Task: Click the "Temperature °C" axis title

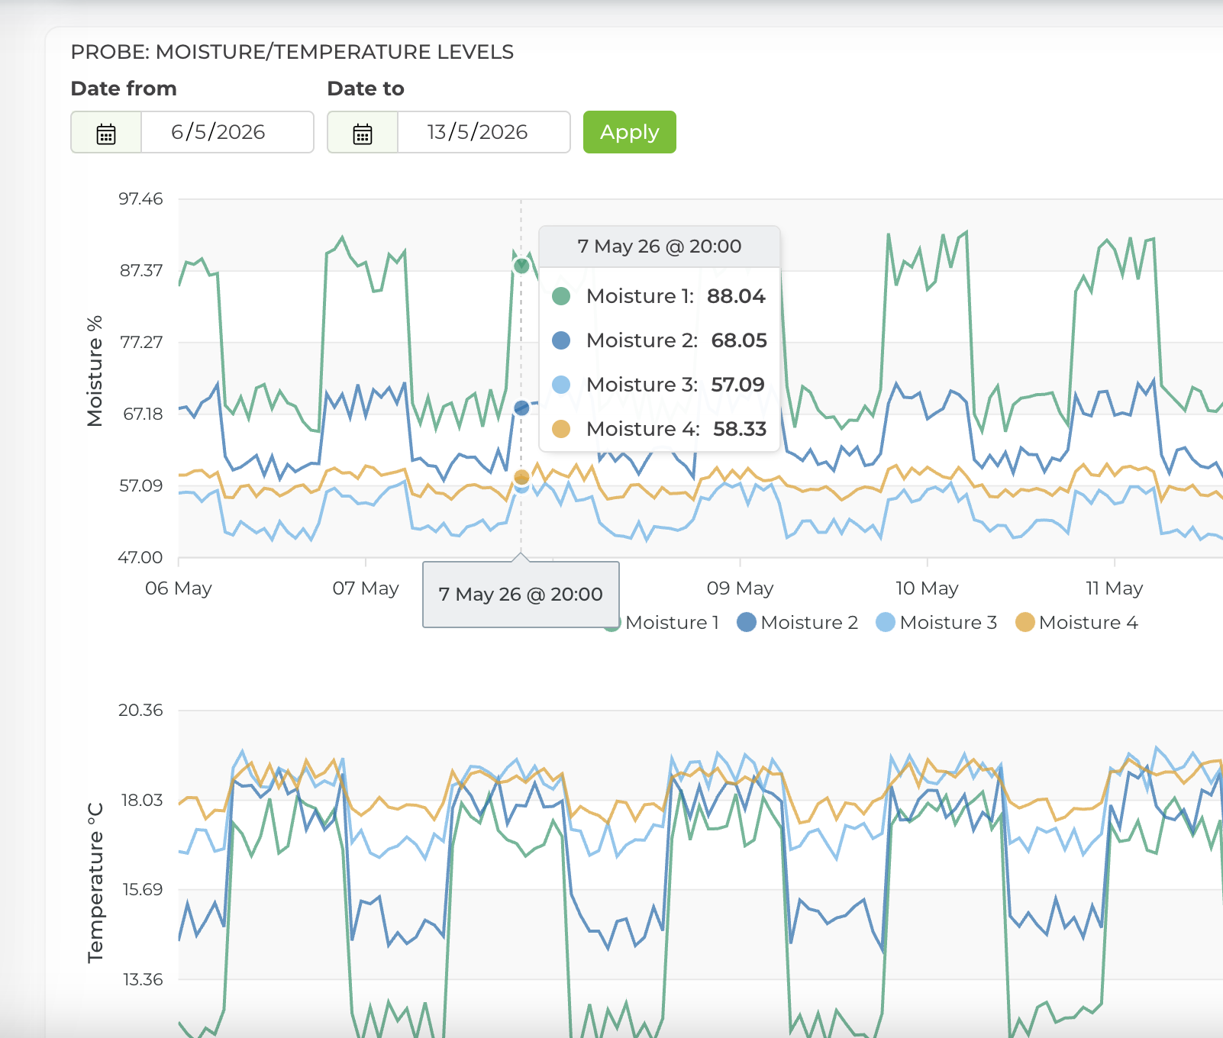Action: click(x=95, y=883)
